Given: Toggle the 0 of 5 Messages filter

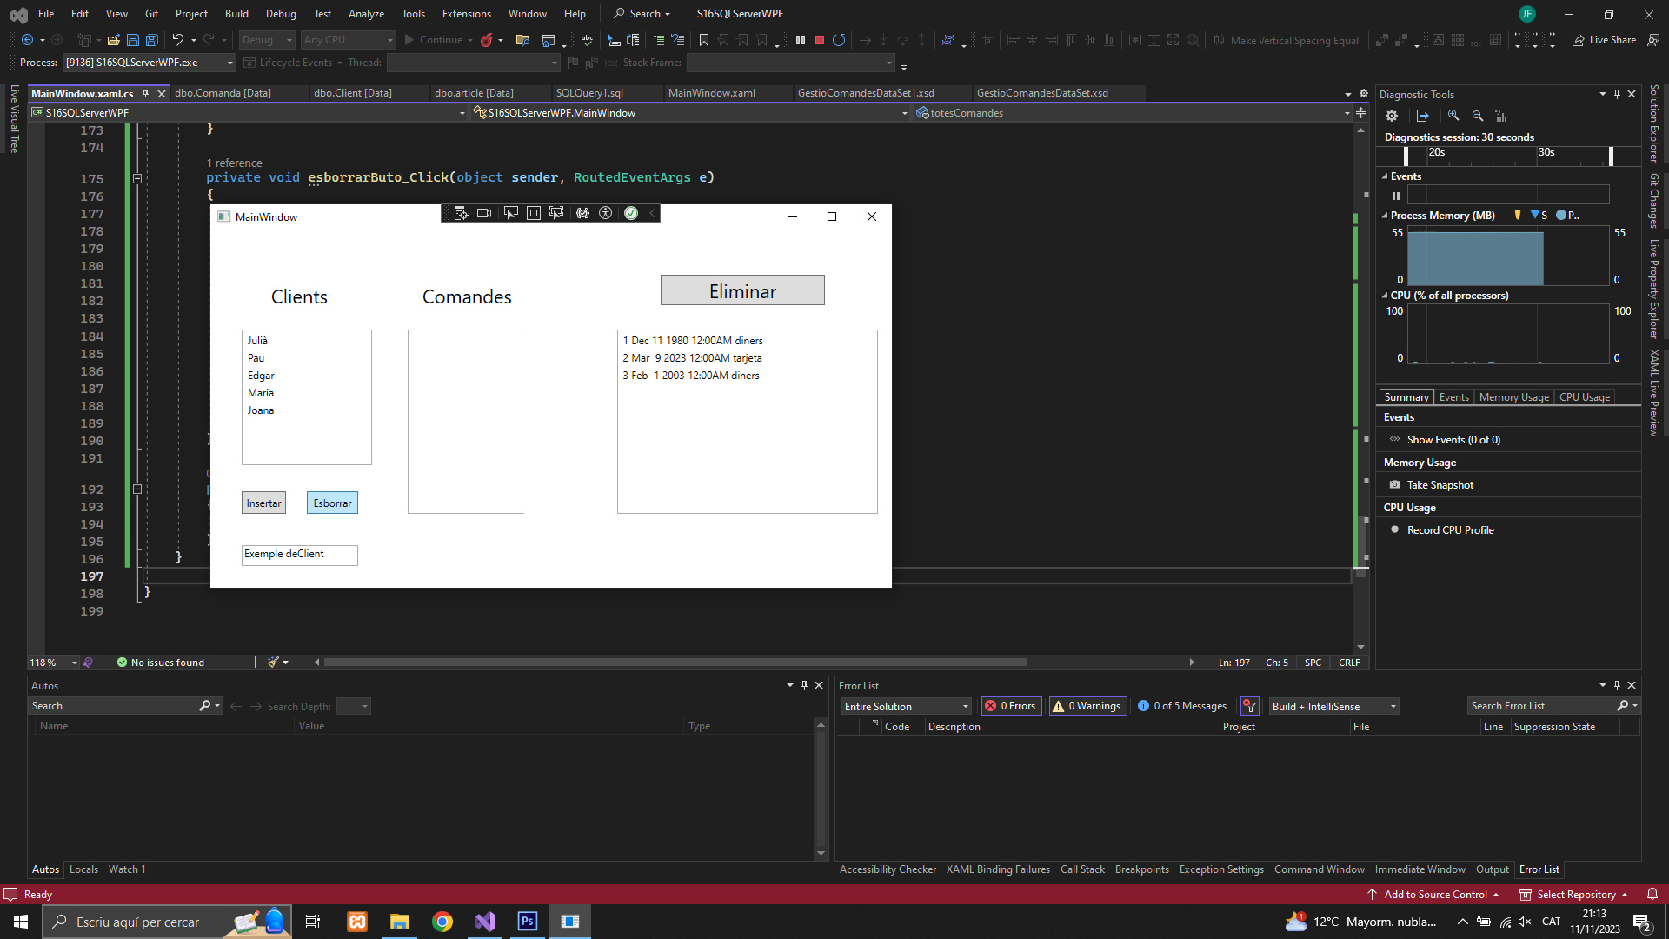Looking at the screenshot, I should tap(1182, 706).
